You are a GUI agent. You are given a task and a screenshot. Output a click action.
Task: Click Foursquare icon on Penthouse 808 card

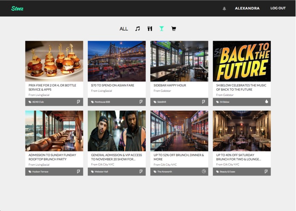(x=141, y=102)
